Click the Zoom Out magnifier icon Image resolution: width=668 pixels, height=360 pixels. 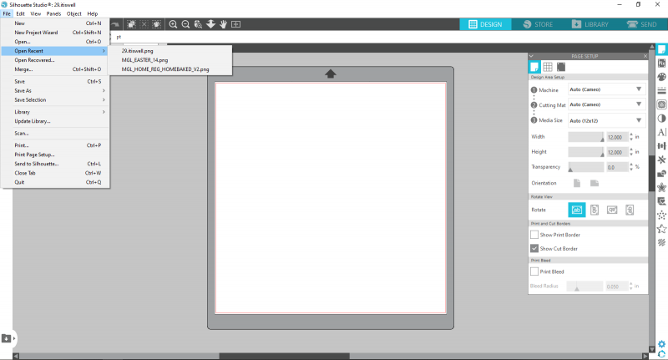[x=185, y=24]
